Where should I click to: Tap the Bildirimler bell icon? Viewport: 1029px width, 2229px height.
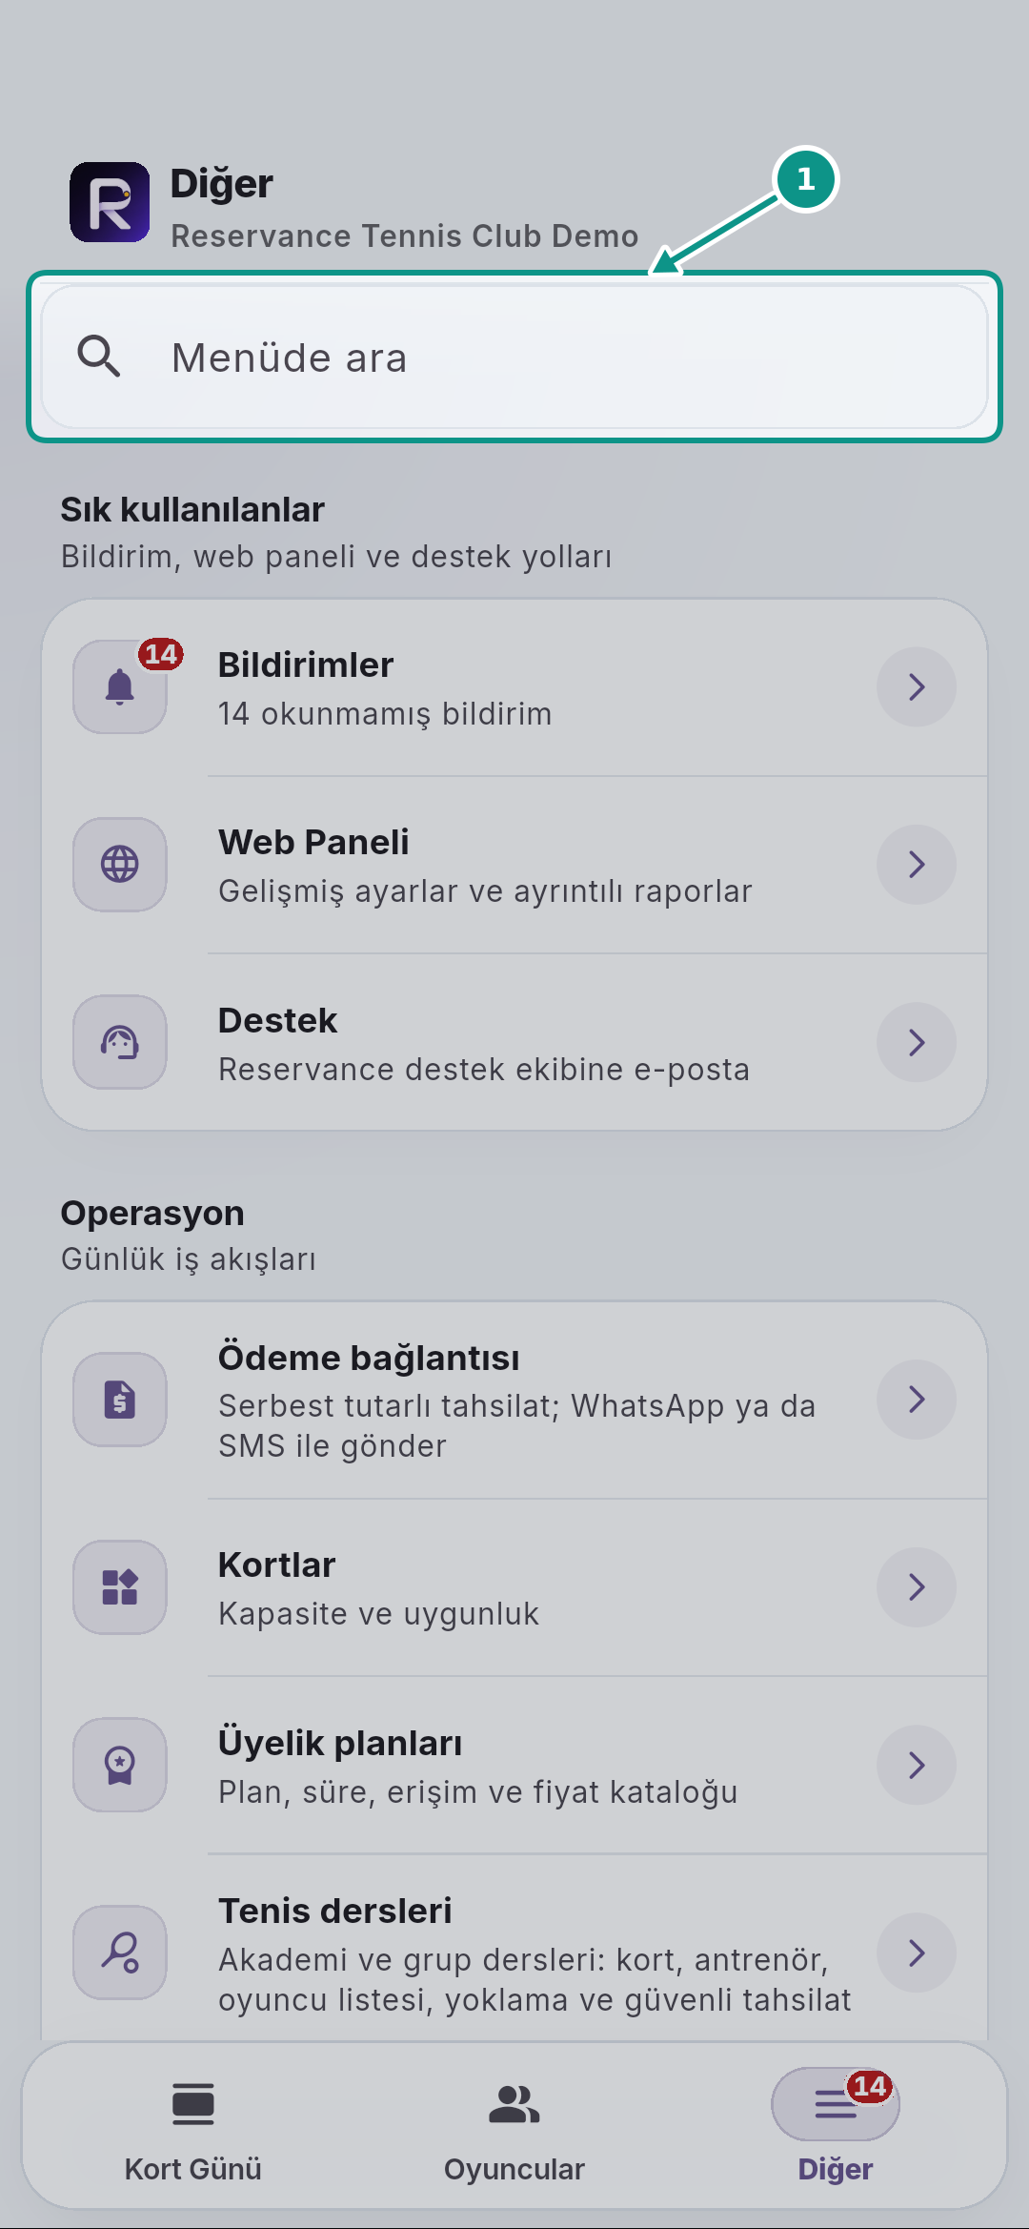[x=120, y=686]
